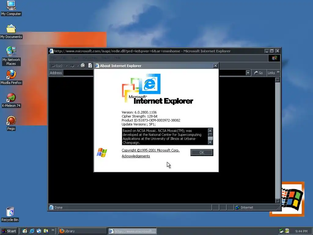This screenshot has width=313, height=235.
Task: Select the My Network Places icon
Action: (x=11, y=56)
